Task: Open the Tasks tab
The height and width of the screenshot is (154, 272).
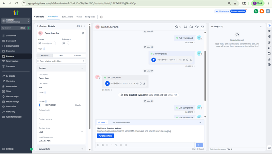Action: pyautogui.click(x=79, y=17)
